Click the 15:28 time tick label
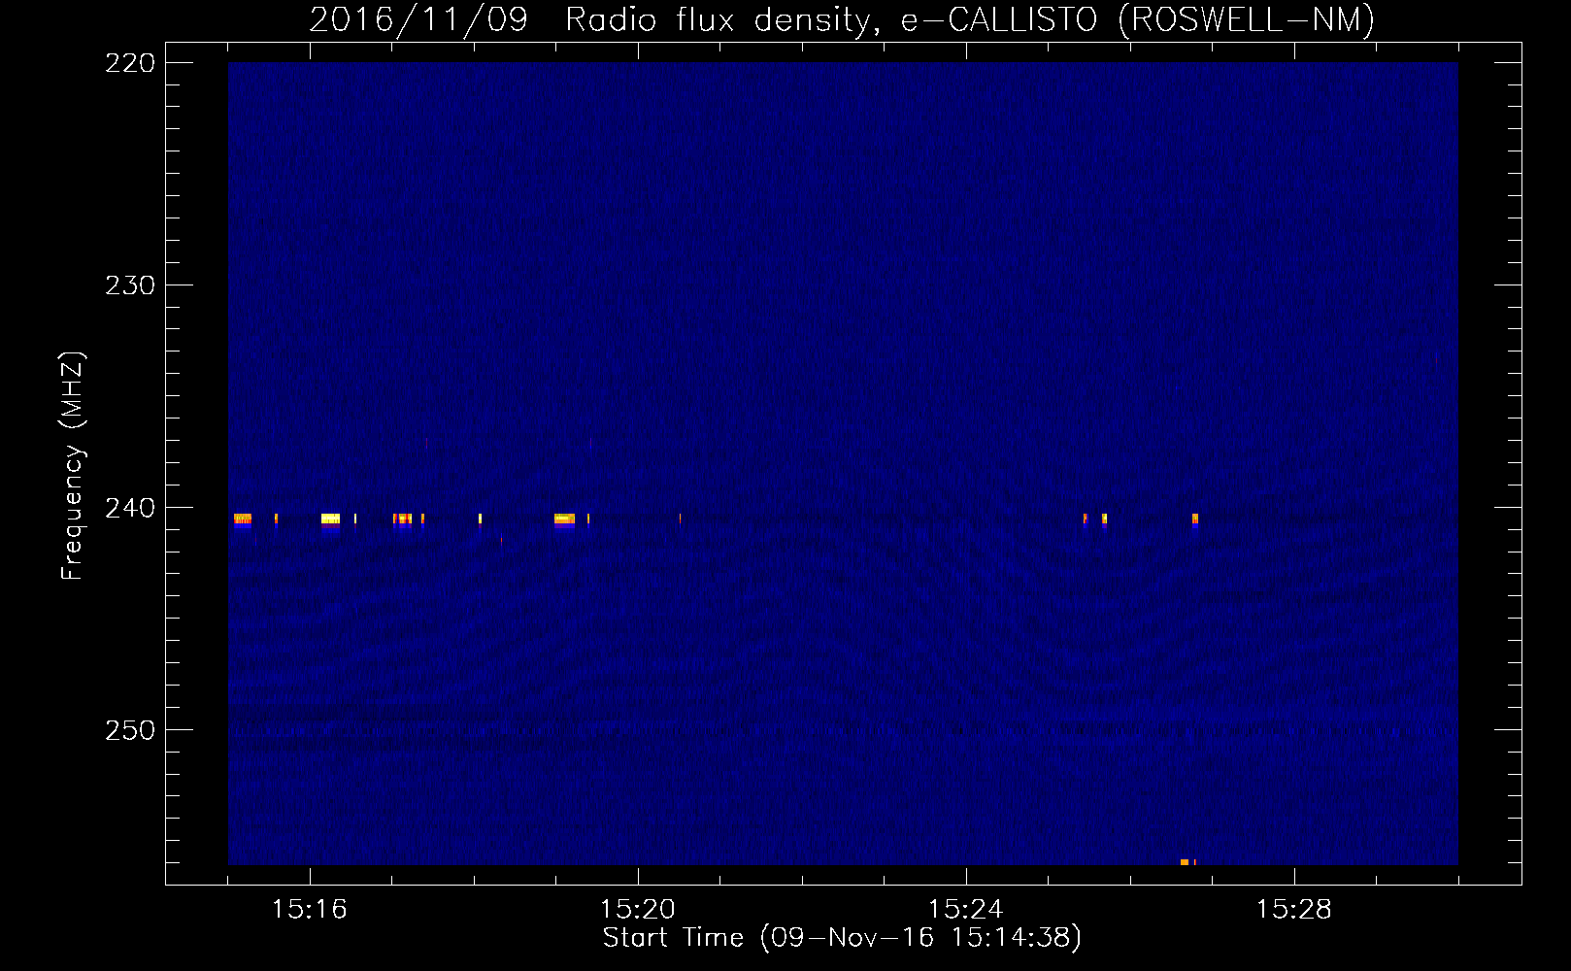 [x=1294, y=909]
